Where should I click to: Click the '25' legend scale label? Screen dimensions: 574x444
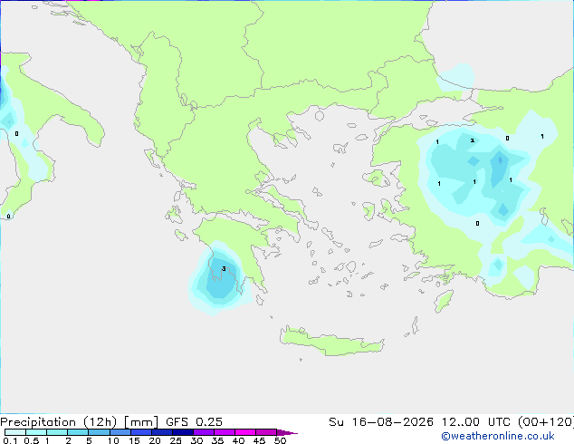pyautogui.click(x=176, y=440)
